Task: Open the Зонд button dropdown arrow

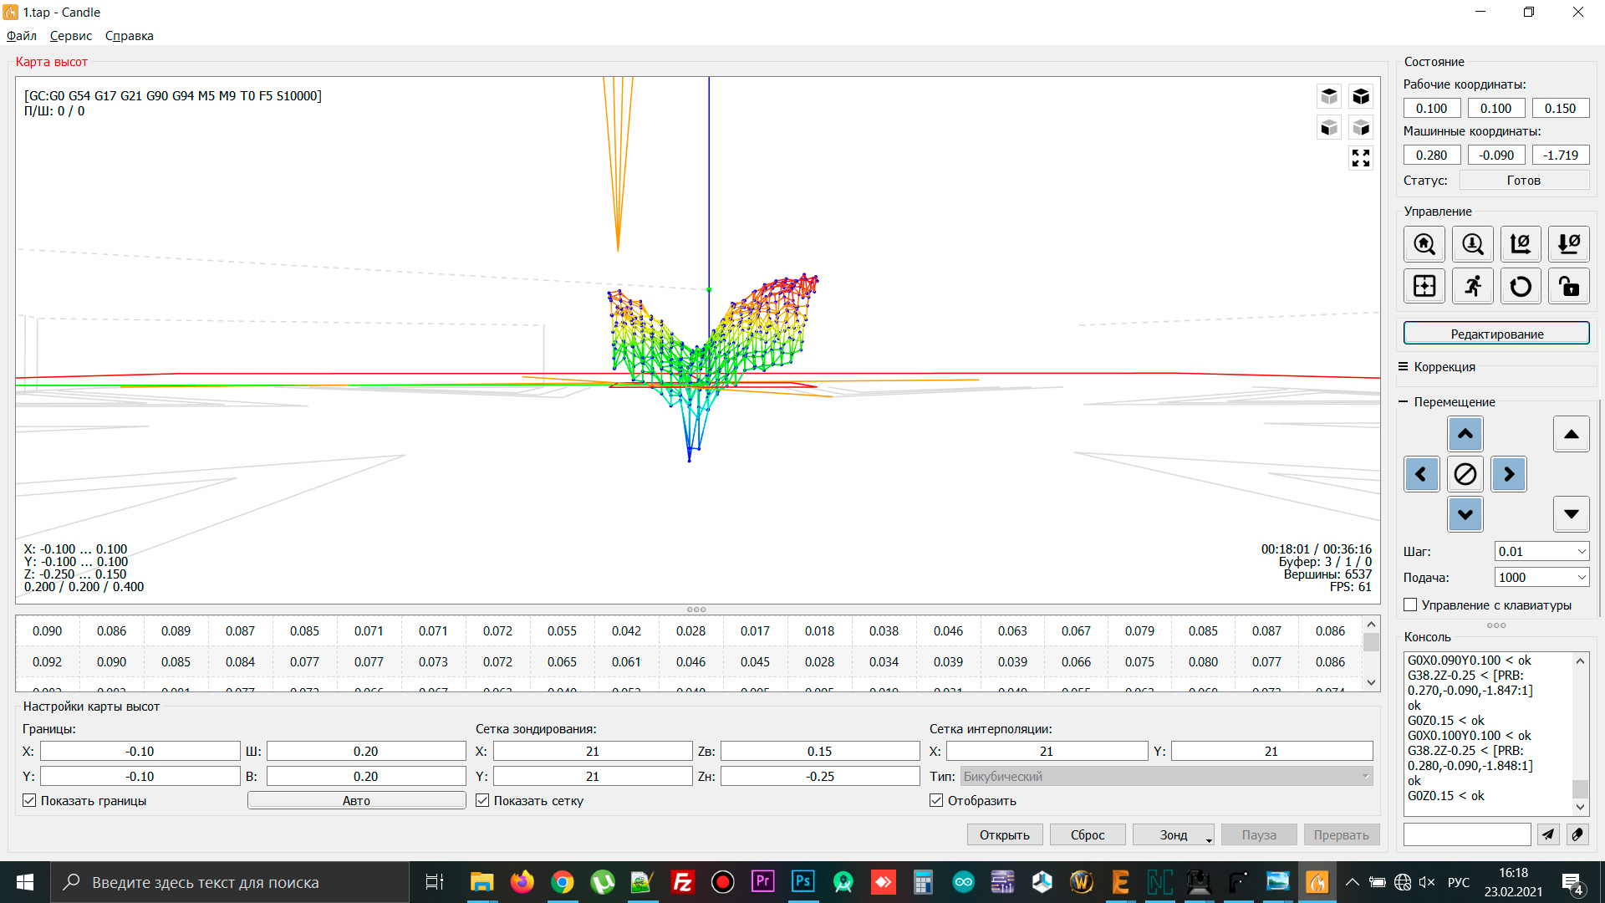Action: click(x=1209, y=839)
